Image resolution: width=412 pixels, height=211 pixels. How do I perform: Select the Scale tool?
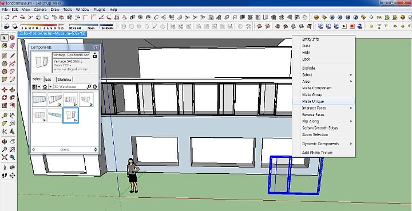(x=5, y=105)
